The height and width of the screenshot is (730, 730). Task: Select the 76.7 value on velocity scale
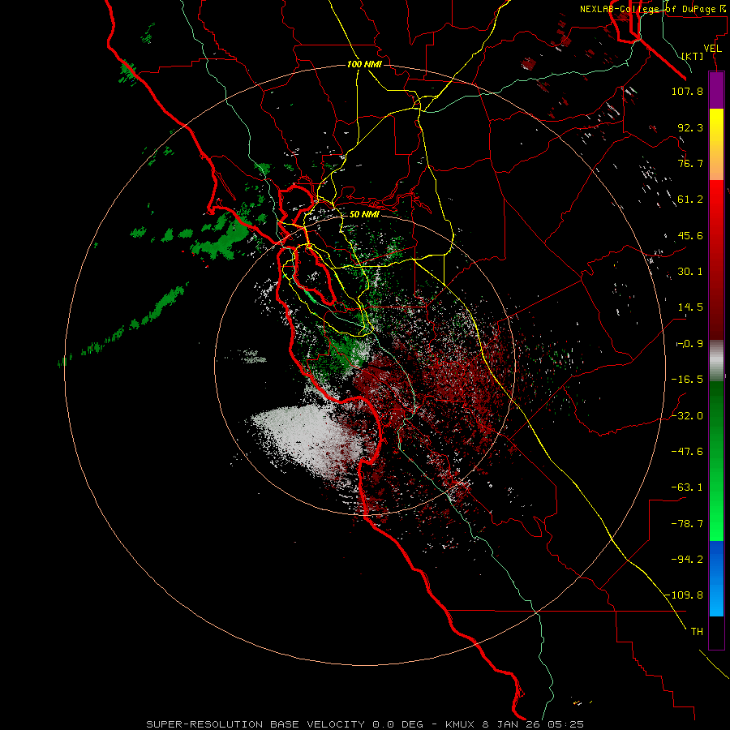click(x=690, y=163)
